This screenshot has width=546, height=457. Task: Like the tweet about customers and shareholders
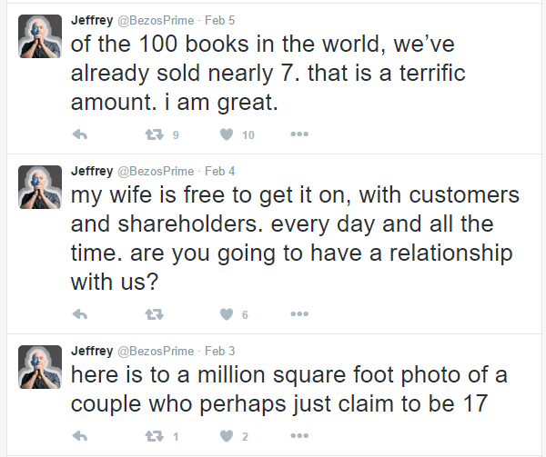point(226,314)
